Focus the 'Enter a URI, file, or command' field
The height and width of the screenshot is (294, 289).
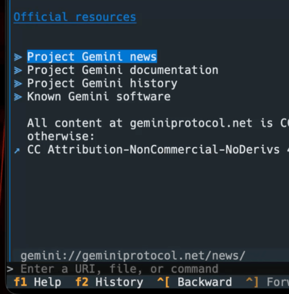tap(148, 269)
